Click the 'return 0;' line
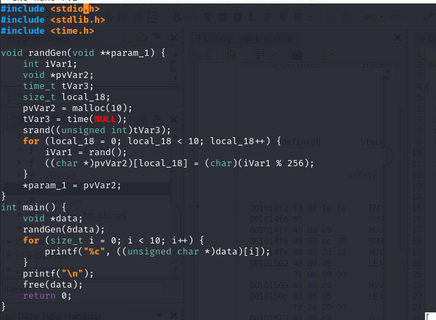Screen dimensions: 436x320 [x=48, y=296]
